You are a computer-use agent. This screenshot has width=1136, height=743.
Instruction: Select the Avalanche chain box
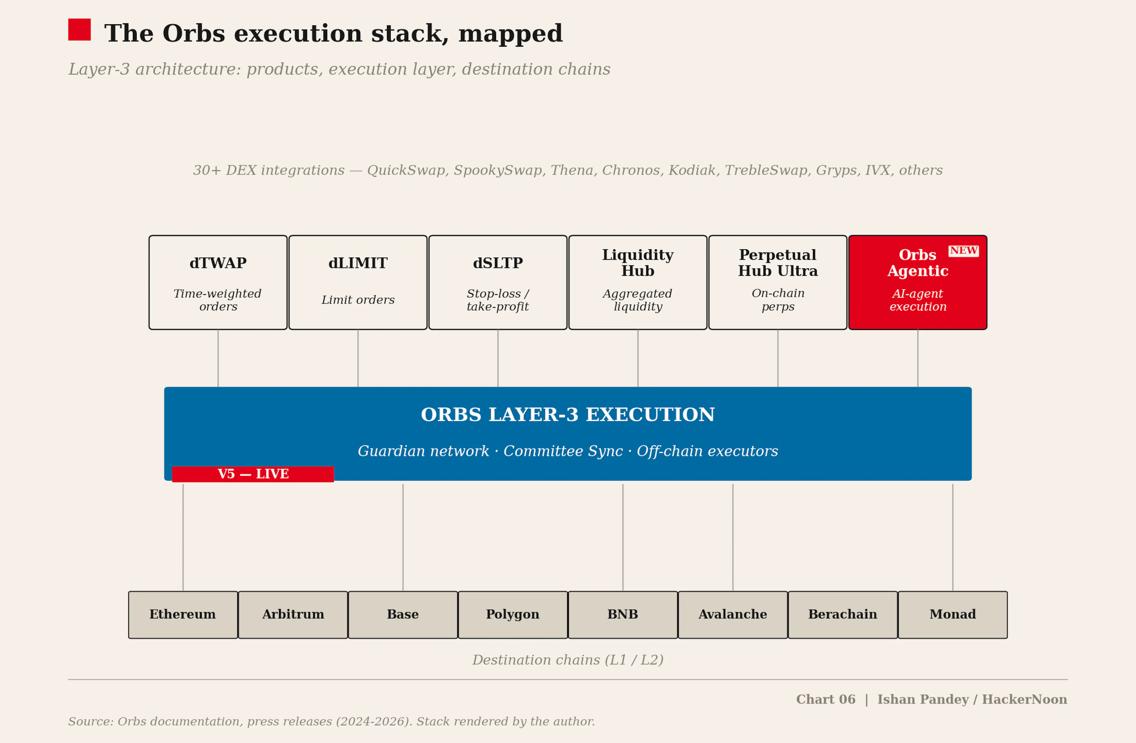[733, 615]
